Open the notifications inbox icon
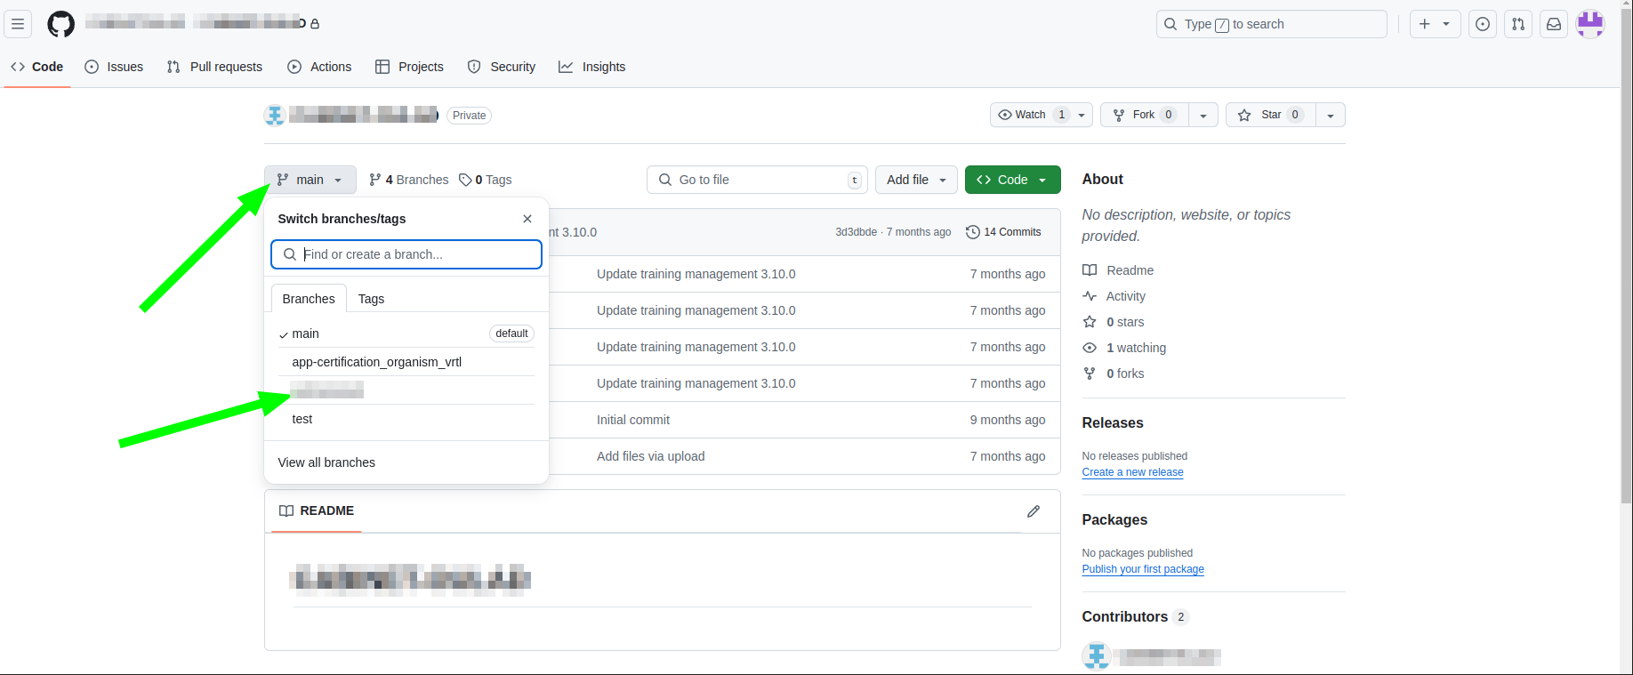This screenshot has height=675, width=1633. click(1554, 24)
